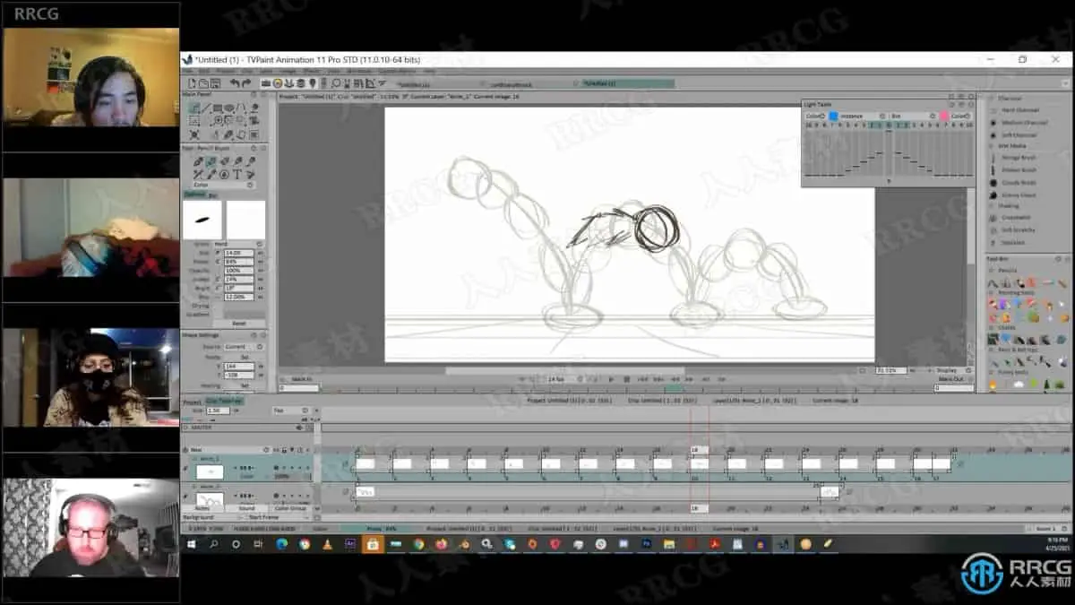
Task: Collapse the Shading brush group
Action: [991, 206]
